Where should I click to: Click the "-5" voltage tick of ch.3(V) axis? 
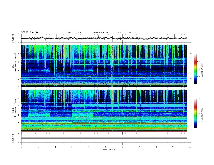point(18,143)
